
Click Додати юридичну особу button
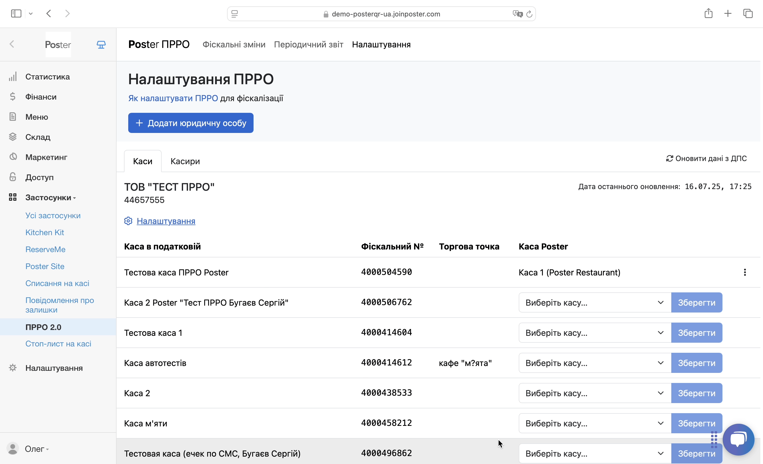coord(191,123)
